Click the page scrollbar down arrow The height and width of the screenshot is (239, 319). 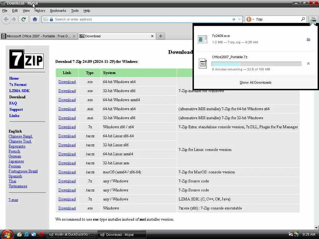[316, 227]
